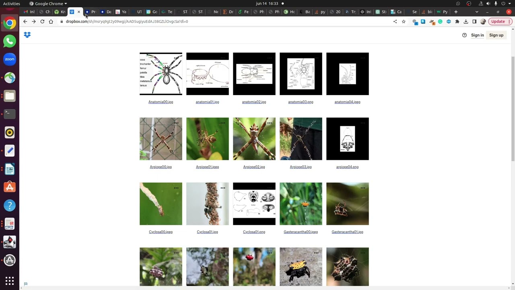Switch to the Gmail browser tab
Viewport: 515px width, 290px height.
pos(29,12)
